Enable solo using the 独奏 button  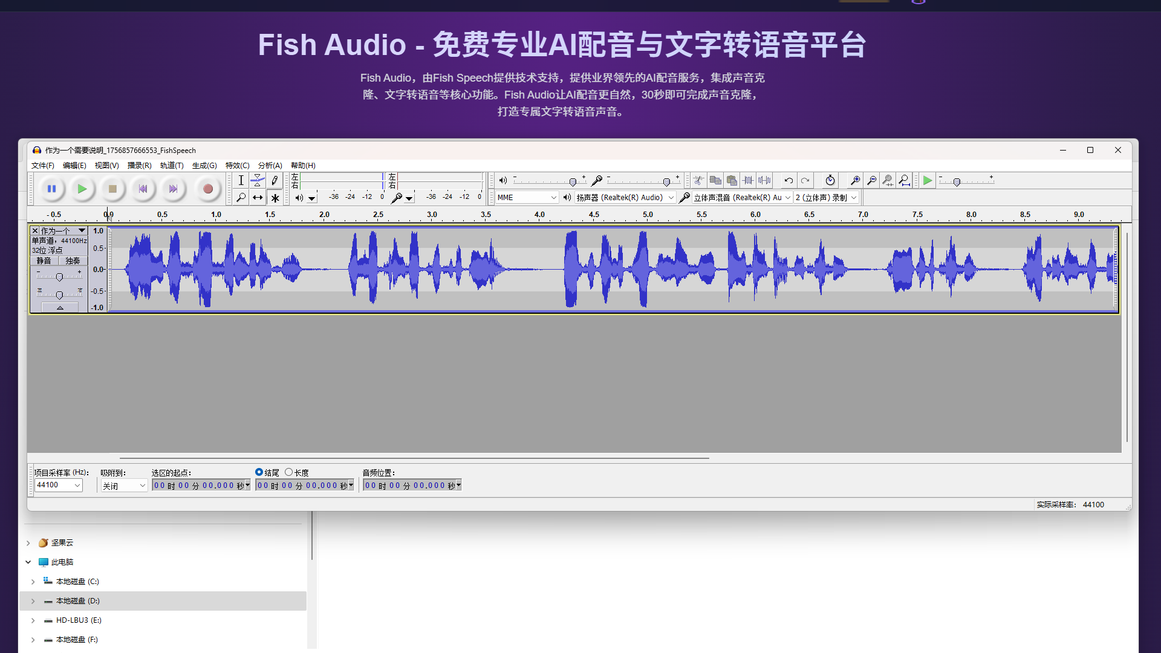coord(72,261)
